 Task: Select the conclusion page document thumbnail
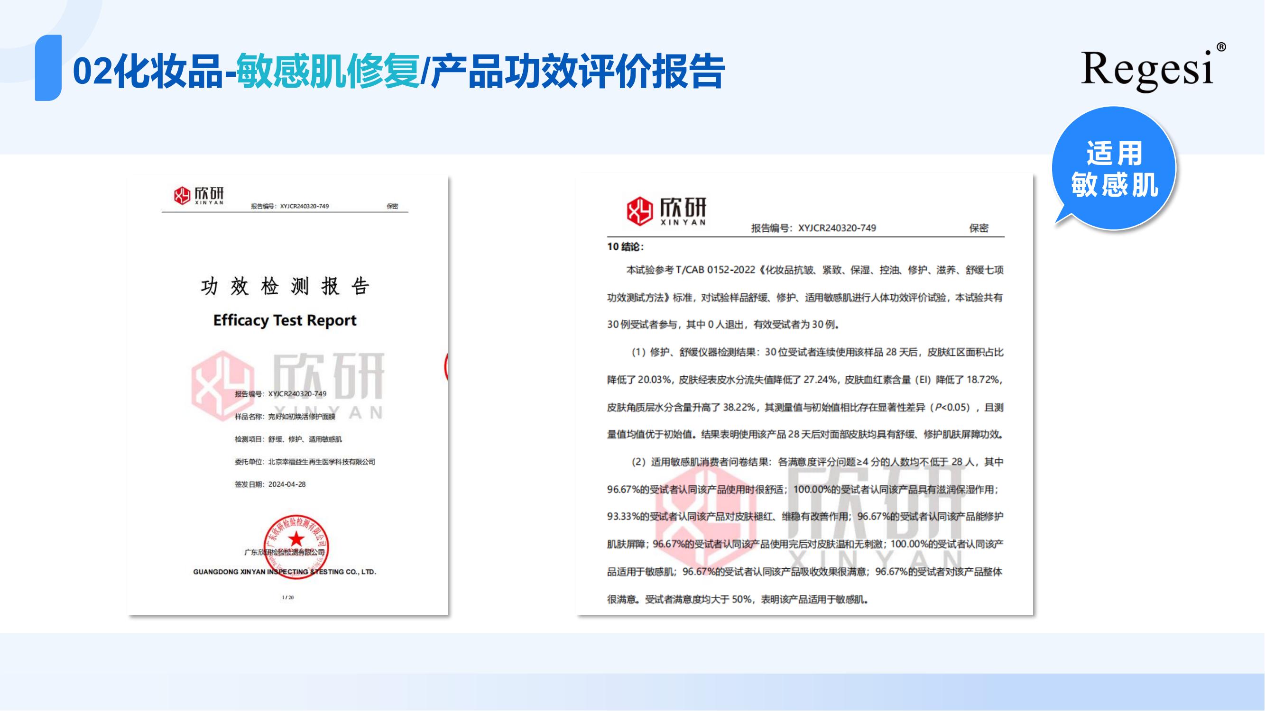pyautogui.click(x=805, y=394)
